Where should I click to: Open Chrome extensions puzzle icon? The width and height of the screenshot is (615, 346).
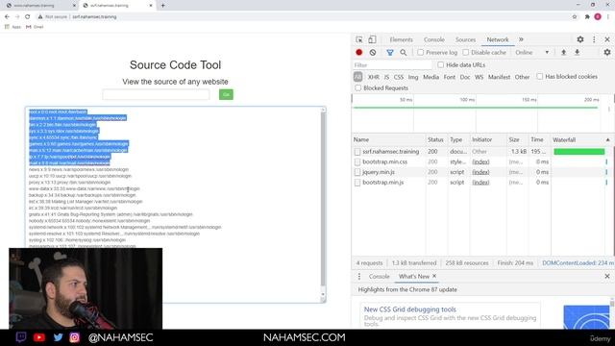coord(587,17)
